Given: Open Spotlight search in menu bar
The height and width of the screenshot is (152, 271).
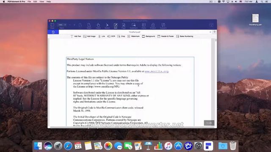Looking at the screenshot, I should point(262,1).
